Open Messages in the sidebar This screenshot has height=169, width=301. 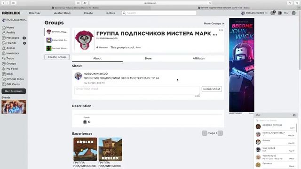point(13,38)
